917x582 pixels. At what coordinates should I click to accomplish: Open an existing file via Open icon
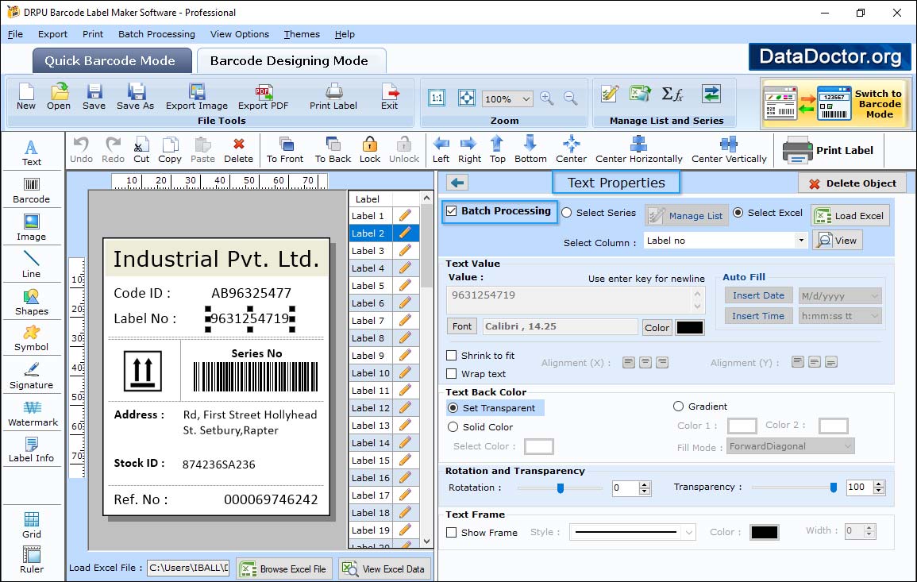pyautogui.click(x=59, y=97)
